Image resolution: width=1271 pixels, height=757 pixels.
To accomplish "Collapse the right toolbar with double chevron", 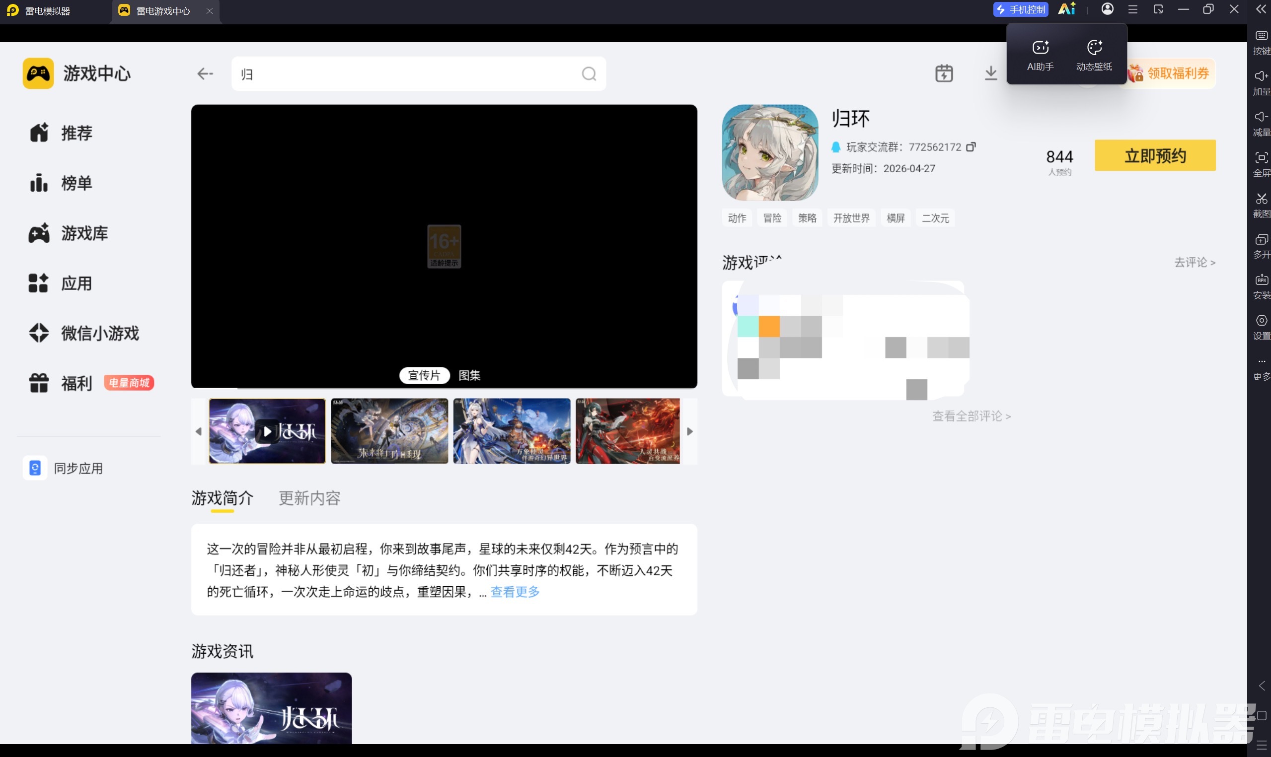I will tap(1260, 9).
